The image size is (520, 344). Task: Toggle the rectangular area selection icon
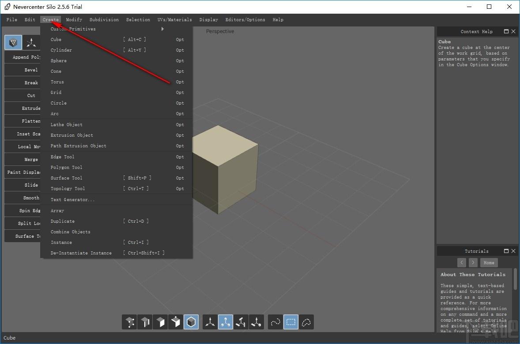291,322
